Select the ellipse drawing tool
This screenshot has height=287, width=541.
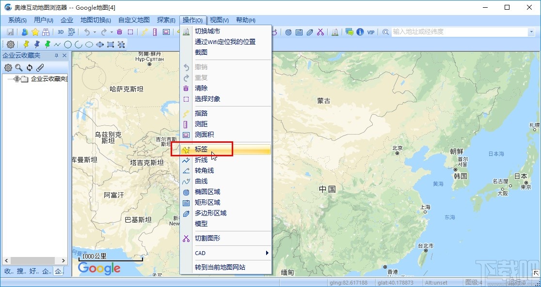click(88, 44)
